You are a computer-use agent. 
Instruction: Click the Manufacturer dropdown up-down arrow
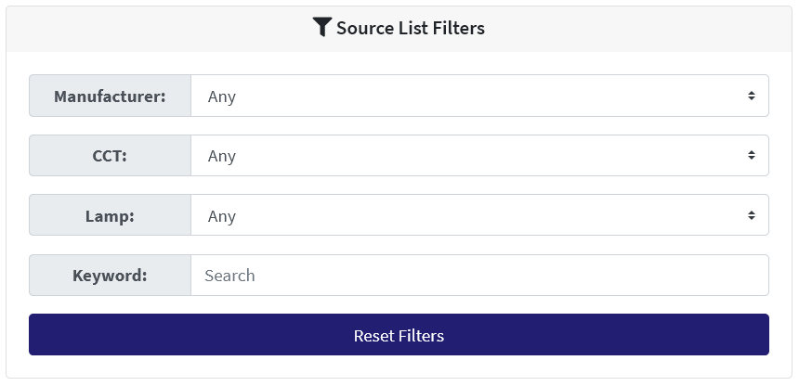pyautogui.click(x=751, y=96)
